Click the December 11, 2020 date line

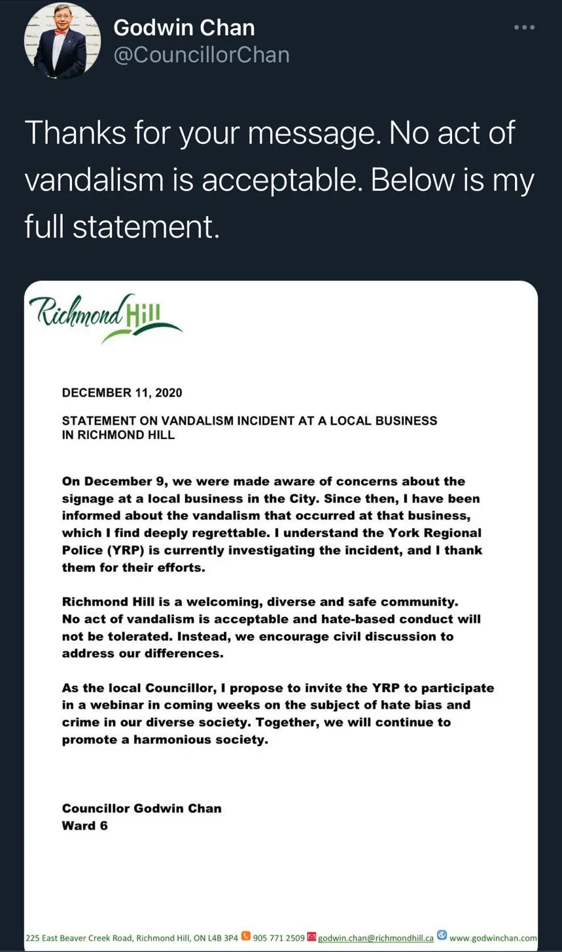pos(122,393)
